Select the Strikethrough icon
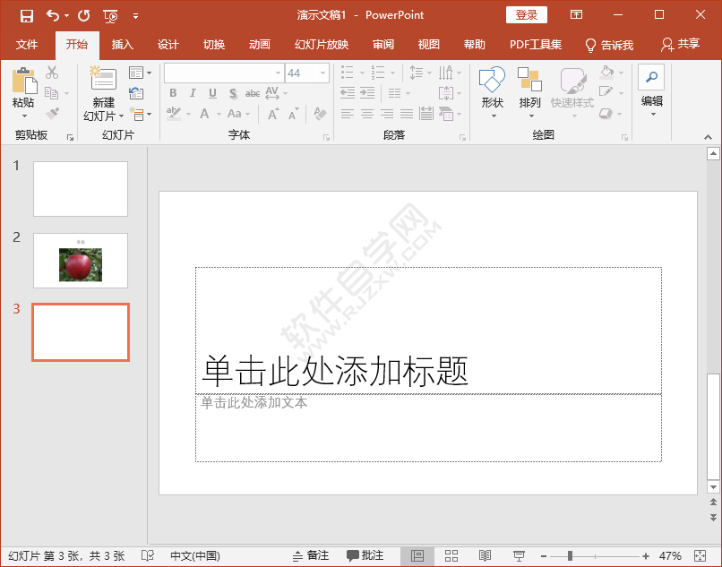This screenshot has width=722, height=567. [x=252, y=93]
